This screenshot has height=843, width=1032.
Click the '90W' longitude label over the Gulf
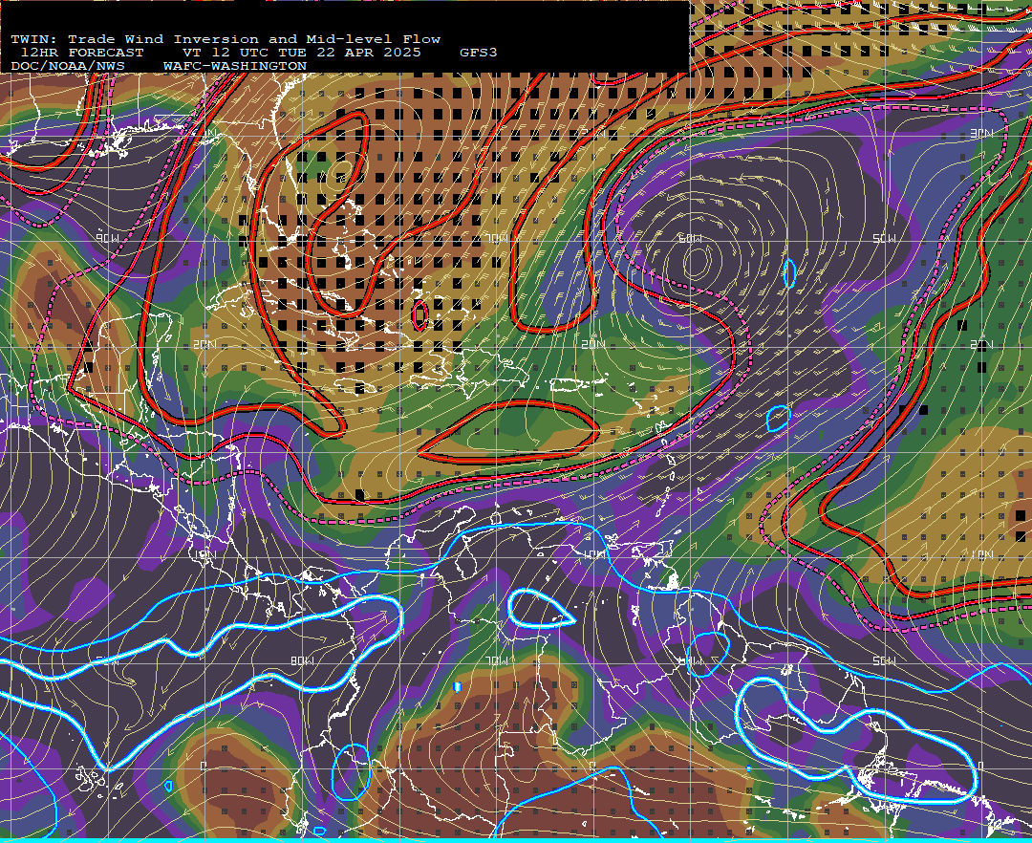point(107,238)
